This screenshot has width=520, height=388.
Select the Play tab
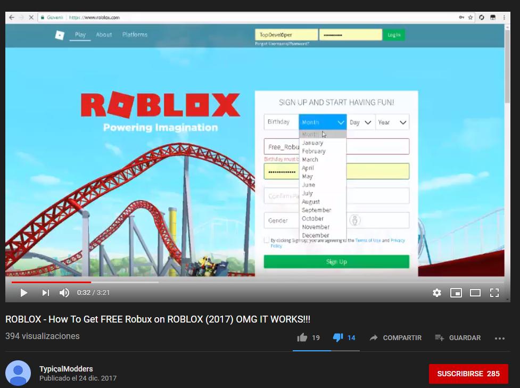[x=80, y=35]
